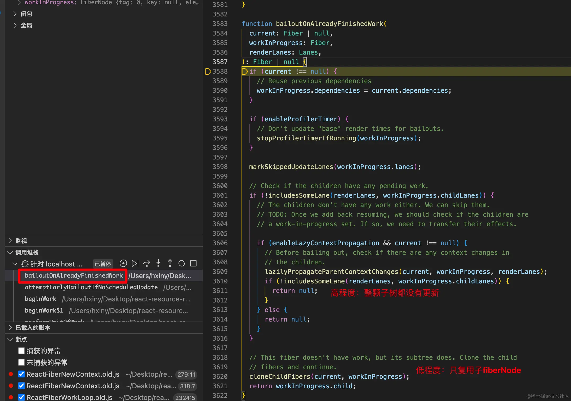This screenshot has width=571, height=401.
Task: Toggle the 未捕获的异常 checkbox
Action: point(21,362)
